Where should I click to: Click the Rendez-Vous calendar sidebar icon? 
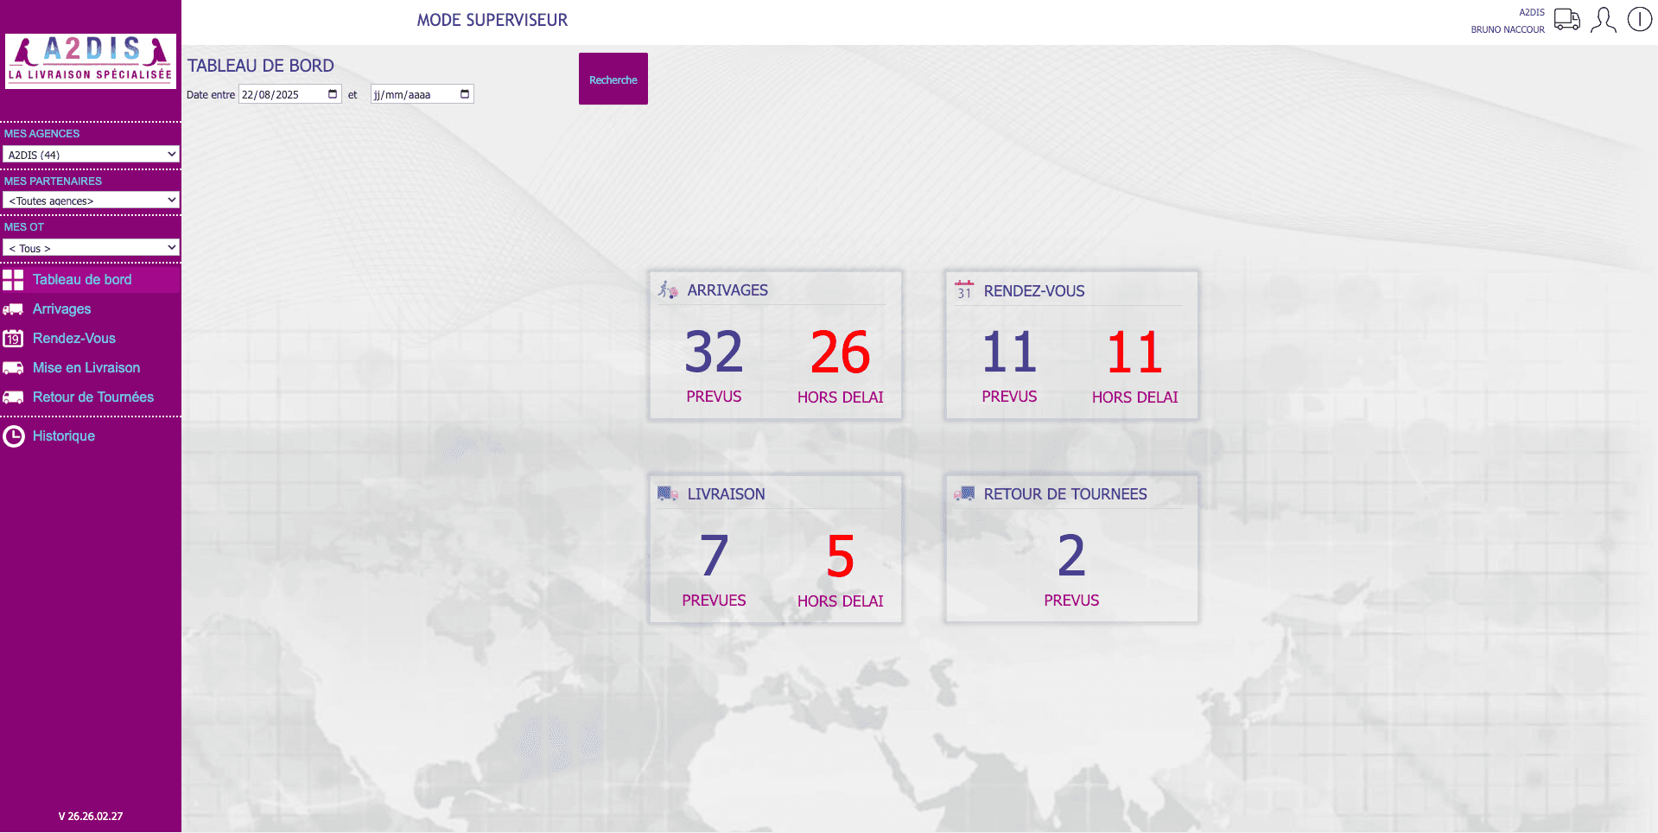[x=13, y=339]
